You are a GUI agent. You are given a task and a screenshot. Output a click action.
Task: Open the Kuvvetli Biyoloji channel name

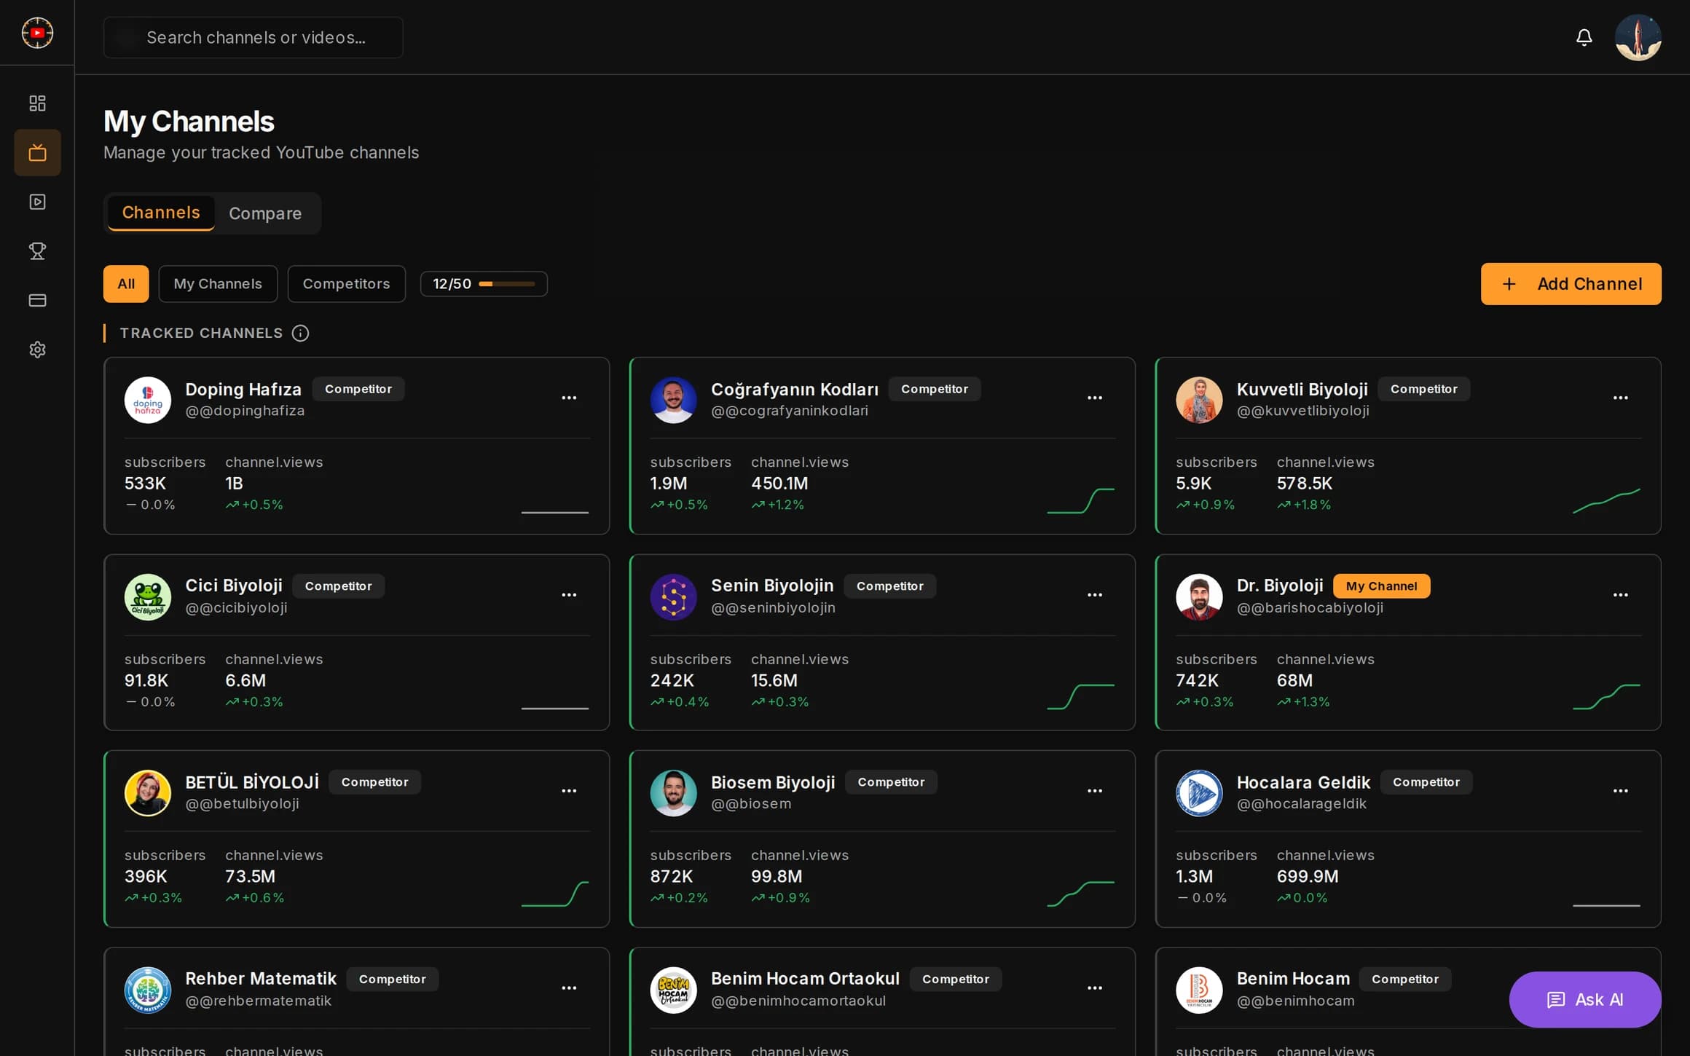(1302, 389)
